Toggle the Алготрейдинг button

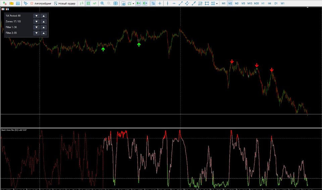pyautogui.click(x=41, y=3)
